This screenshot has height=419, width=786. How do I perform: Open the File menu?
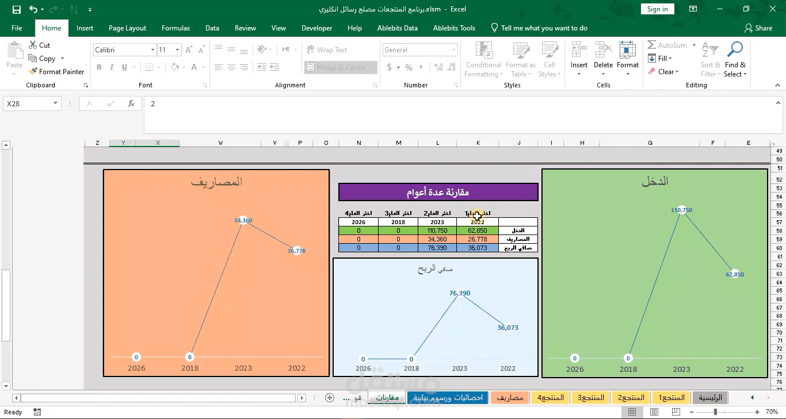pos(17,28)
